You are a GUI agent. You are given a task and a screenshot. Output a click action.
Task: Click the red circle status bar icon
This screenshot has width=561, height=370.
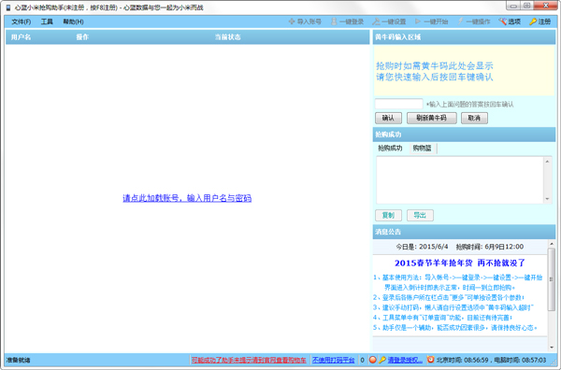click(x=372, y=360)
